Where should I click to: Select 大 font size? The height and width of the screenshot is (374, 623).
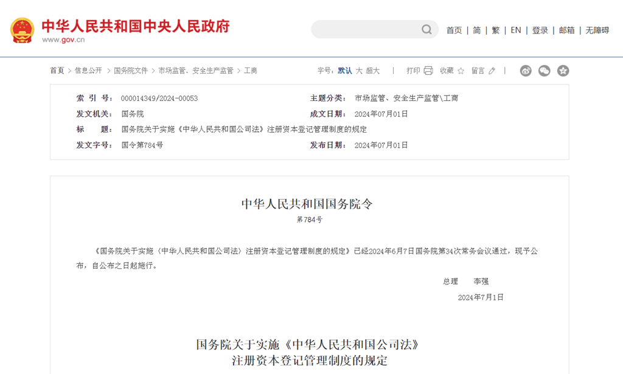[x=359, y=71]
